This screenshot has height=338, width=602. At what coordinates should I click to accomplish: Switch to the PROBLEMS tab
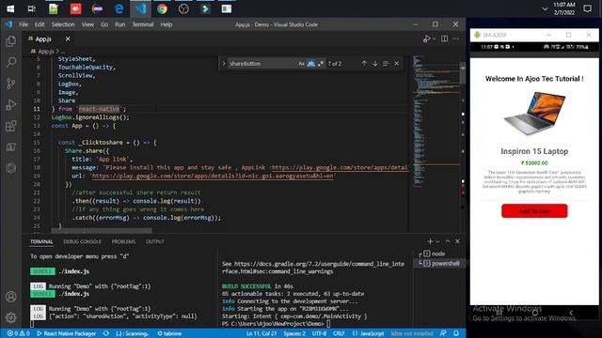tap(123, 242)
